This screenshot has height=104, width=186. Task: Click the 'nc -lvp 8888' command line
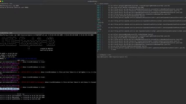[x=9, y=6]
